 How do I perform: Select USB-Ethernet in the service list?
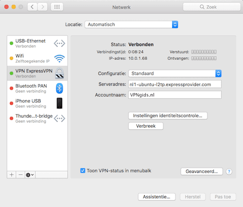coord(37,43)
